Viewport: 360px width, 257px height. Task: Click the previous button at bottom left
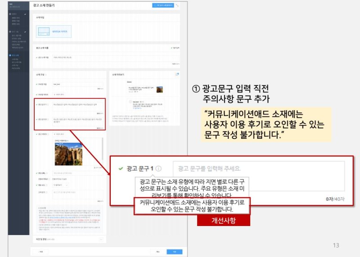40,252
